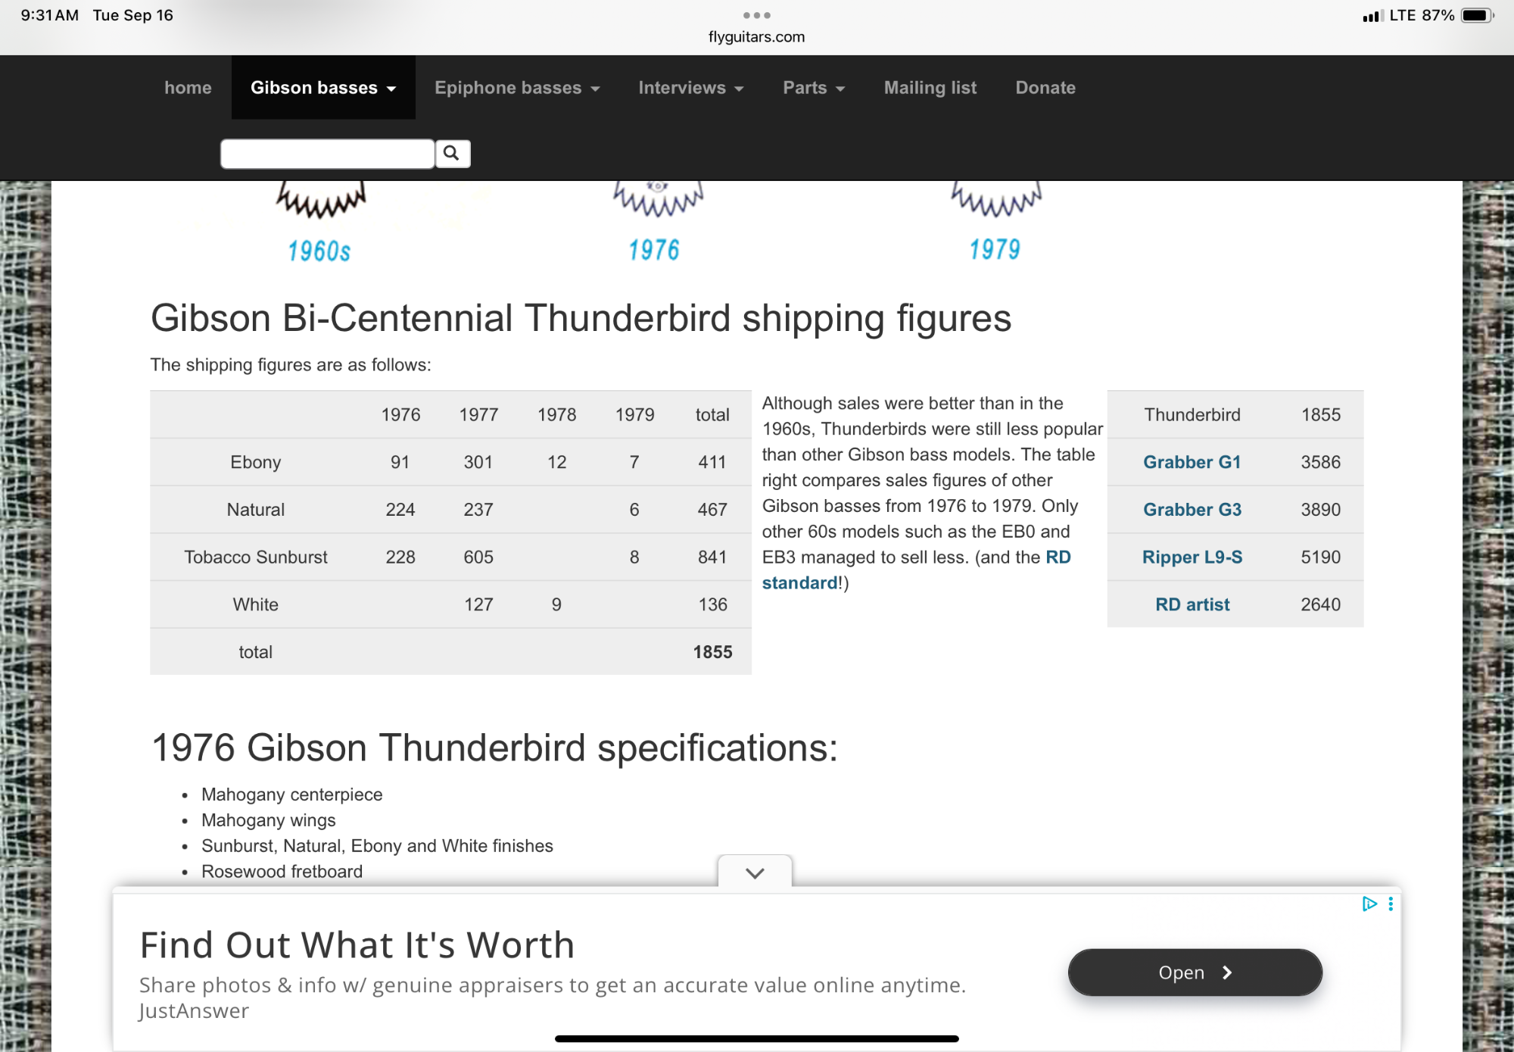
Task: Click the '1976 Gibson Thunderbird specifications:' heading
Action: (x=495, y=748)
